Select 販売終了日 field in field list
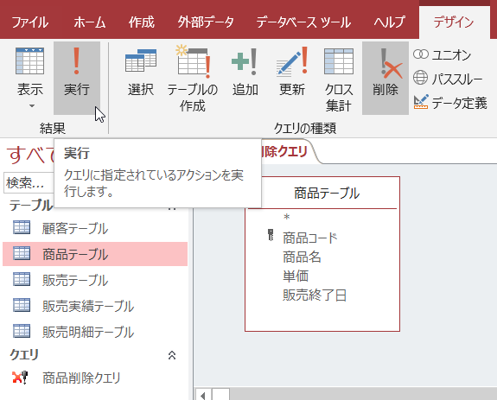 [x=315, y=295]
